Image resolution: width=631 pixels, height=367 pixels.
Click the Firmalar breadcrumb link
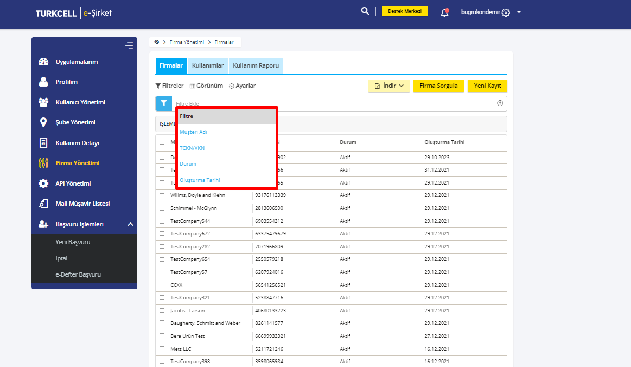pos(224,42)
